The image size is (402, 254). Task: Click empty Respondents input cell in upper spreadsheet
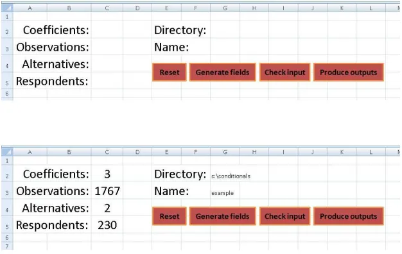(107, 81)
